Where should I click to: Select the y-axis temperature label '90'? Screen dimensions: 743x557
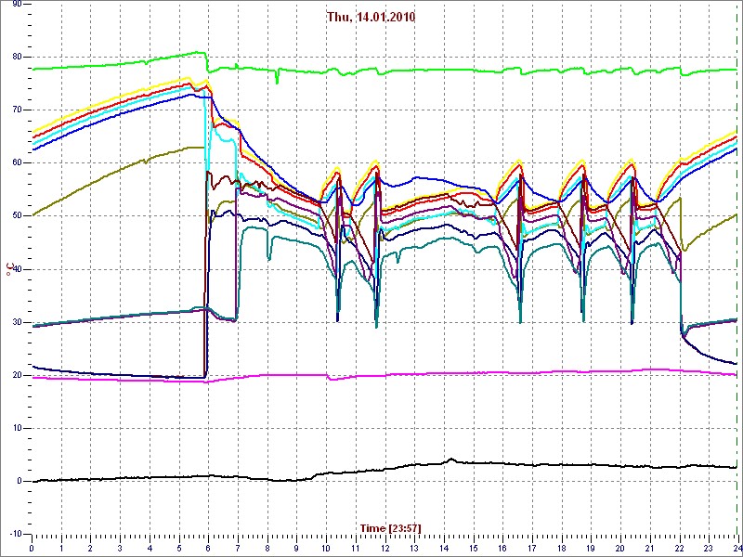tap(17, 4)
